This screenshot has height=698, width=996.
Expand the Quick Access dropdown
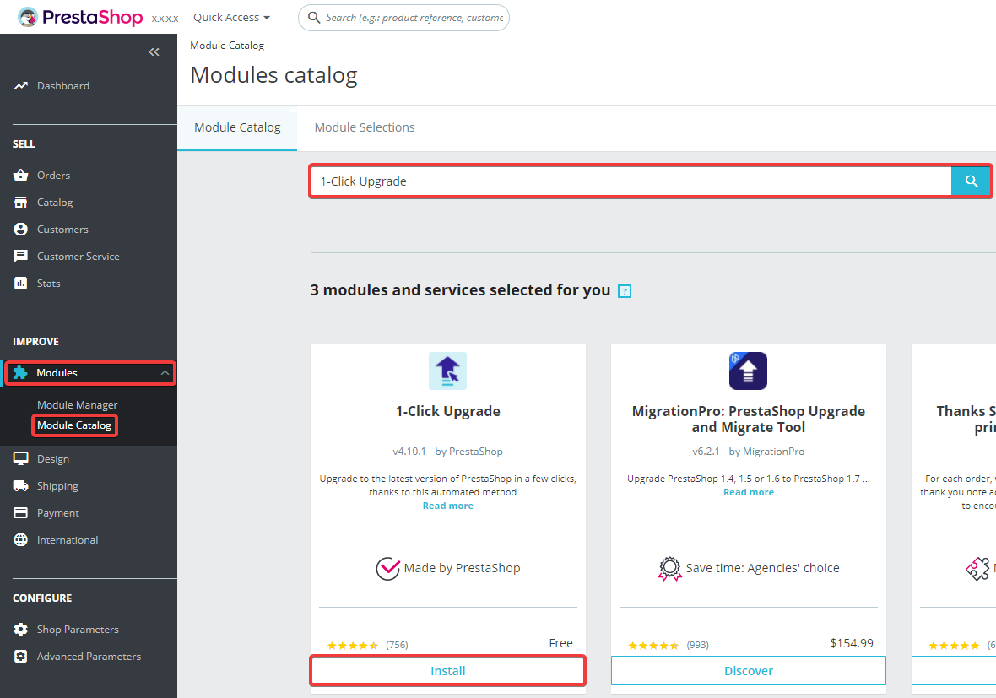[x=231, y=18]
